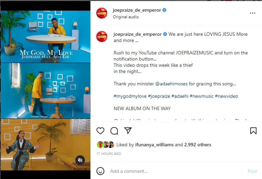This screenshot has height=179, width=262.
Task: Share post using paper plane icon
Action: 128,130
